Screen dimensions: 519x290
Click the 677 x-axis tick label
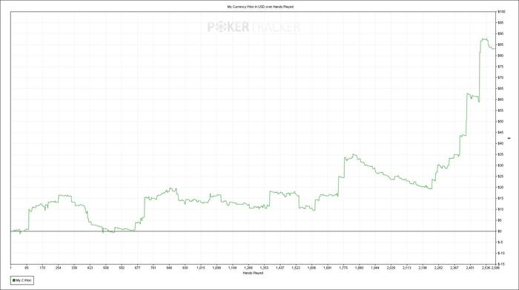(137, 268)
